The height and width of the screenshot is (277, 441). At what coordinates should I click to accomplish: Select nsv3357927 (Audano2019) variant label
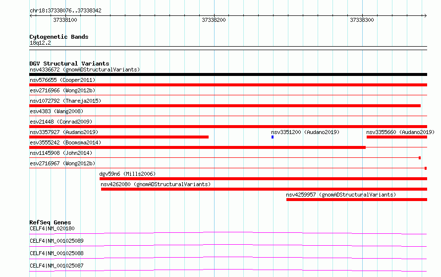pos(64,132)
